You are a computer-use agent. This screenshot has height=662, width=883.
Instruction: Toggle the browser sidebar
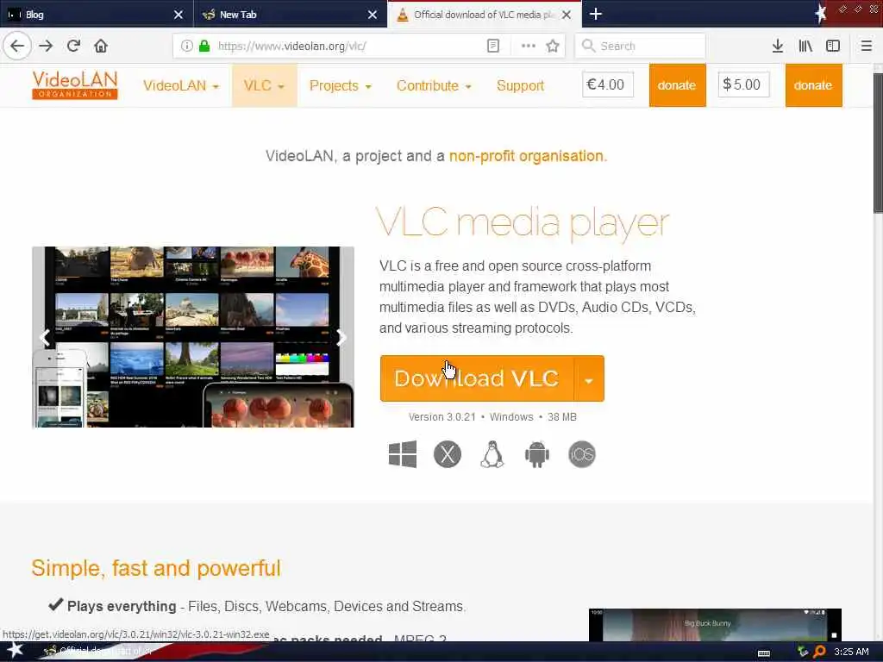click(833, 47)
